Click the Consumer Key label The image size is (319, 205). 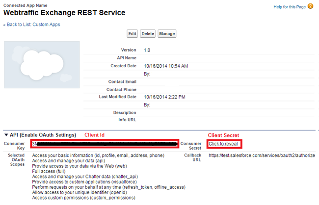[x=14, y=146]
